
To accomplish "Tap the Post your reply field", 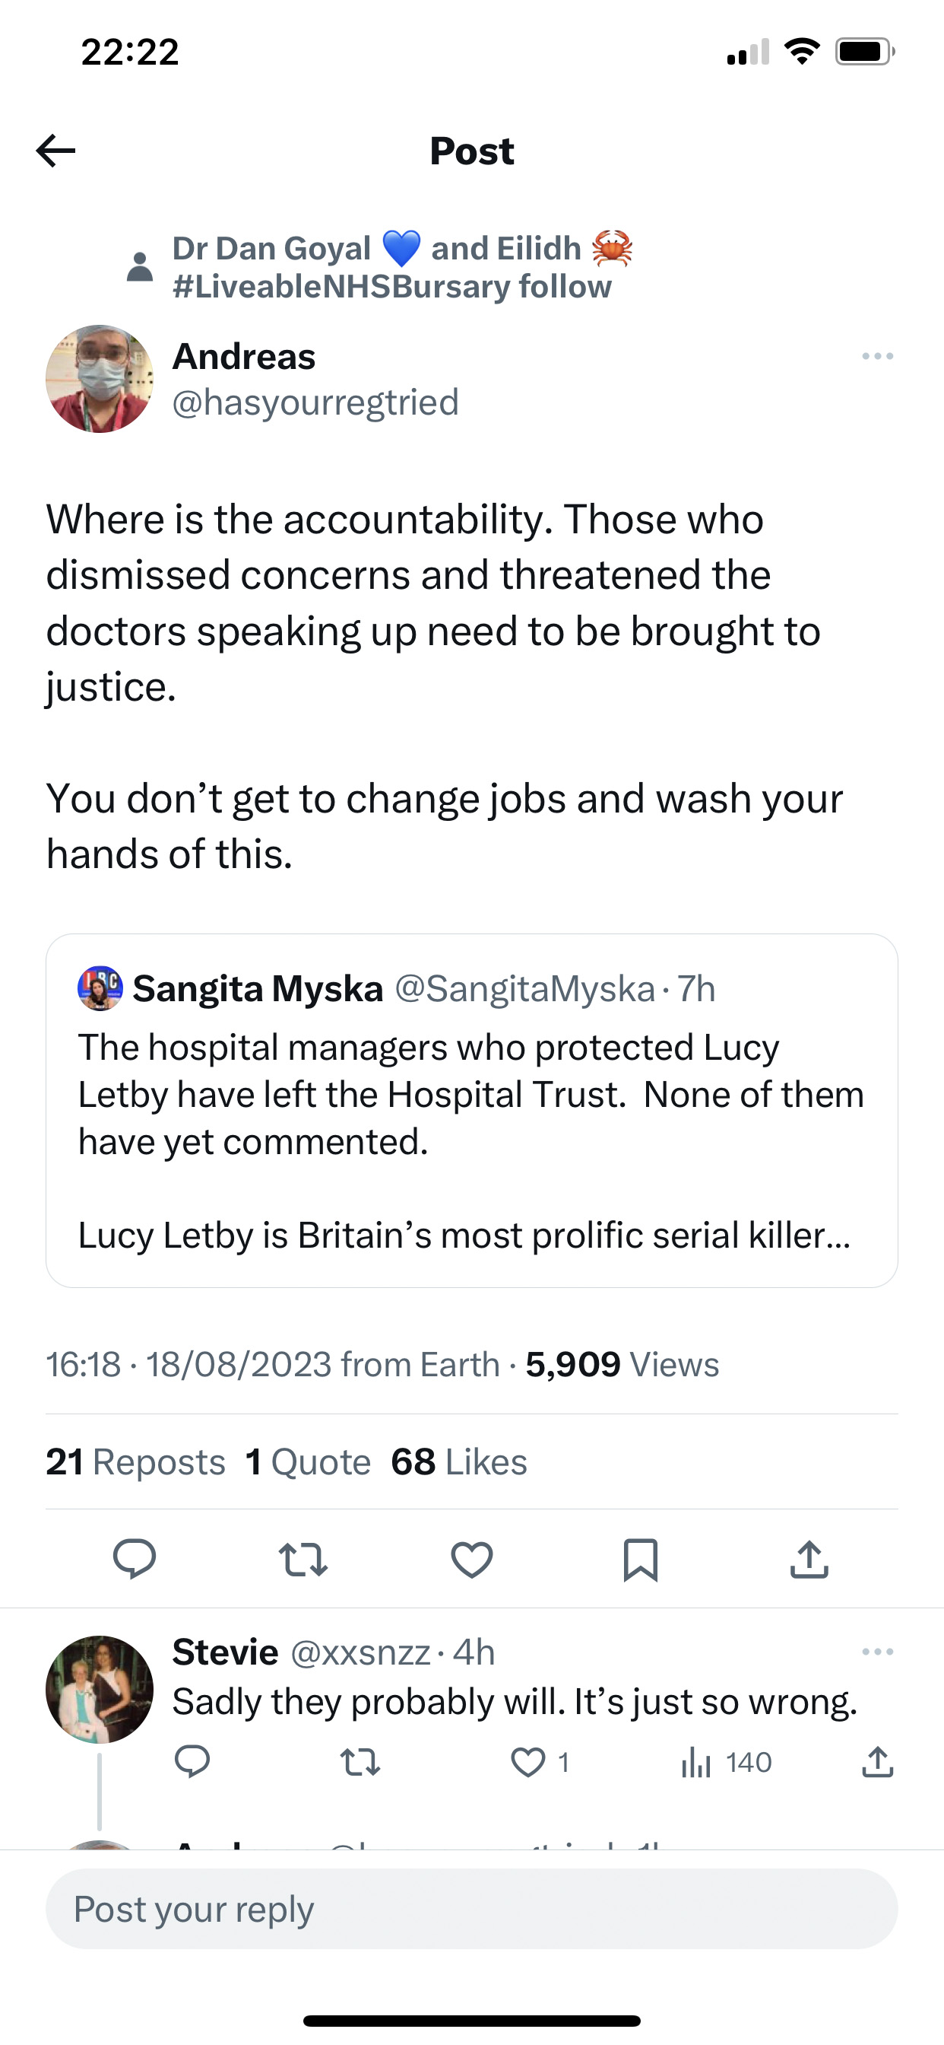I will (472, 1909).
